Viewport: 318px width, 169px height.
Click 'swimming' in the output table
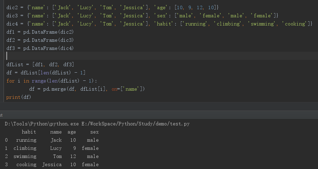[x=25, y=157]
